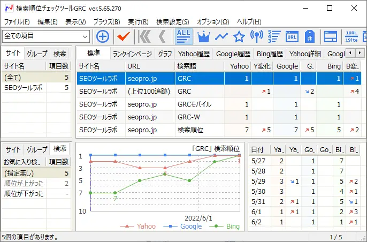Click the red checkmark rank-check icon
367x242 pixels.
coord(124,36)
